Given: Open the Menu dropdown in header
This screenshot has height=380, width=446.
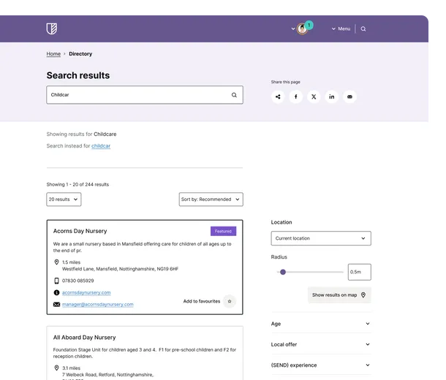Looking at the screenshot, I should pyautogui.click(x=341, y=28).
